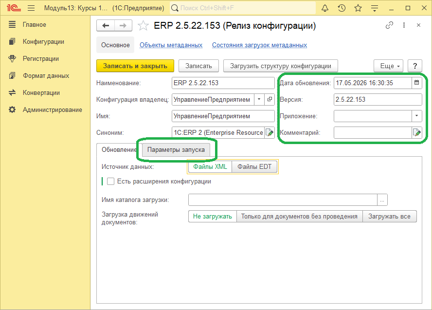Click the Комментарий input field
432x310 pixels.
click(373, 132)
